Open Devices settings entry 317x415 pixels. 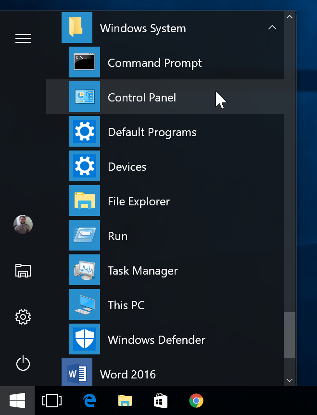tap(127, 167)
